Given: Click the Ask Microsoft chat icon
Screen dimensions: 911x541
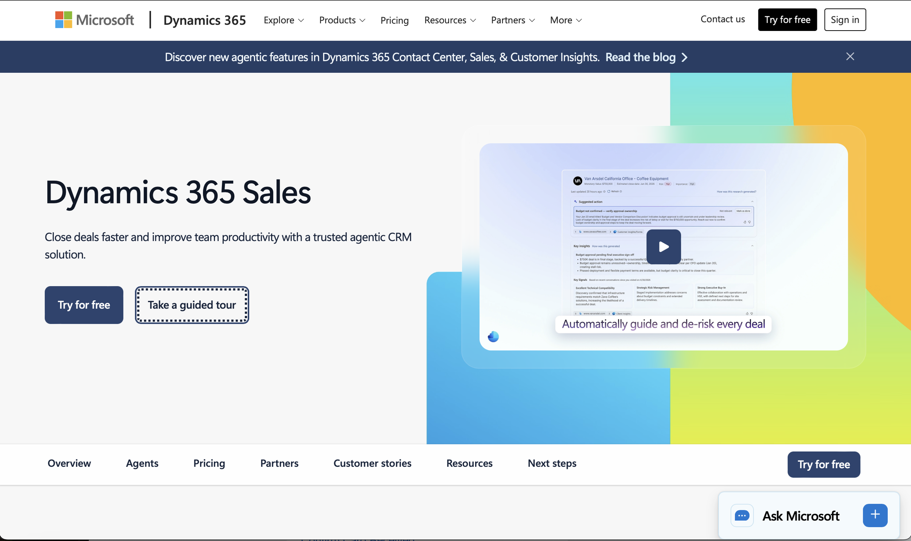Looking at the screenshot, I should (x=742, y=516).
